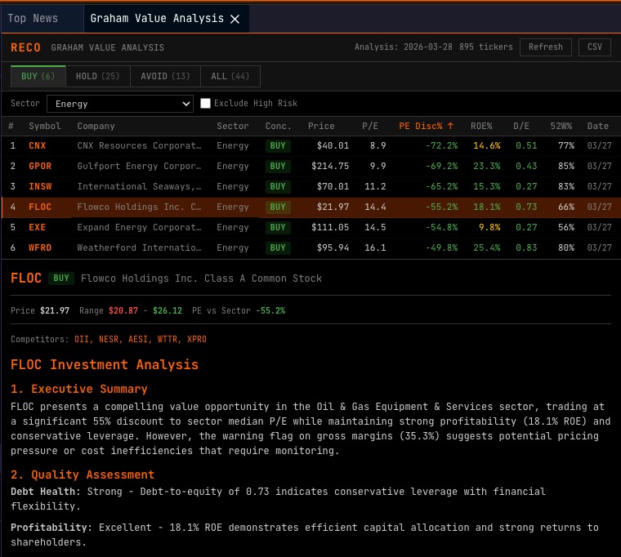Sort by the 52W% column header
The image size is (621, 557).
pyautogui.click(x=561, y=127)
